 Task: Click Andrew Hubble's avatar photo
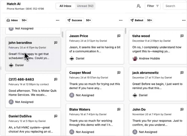point(135,58)
